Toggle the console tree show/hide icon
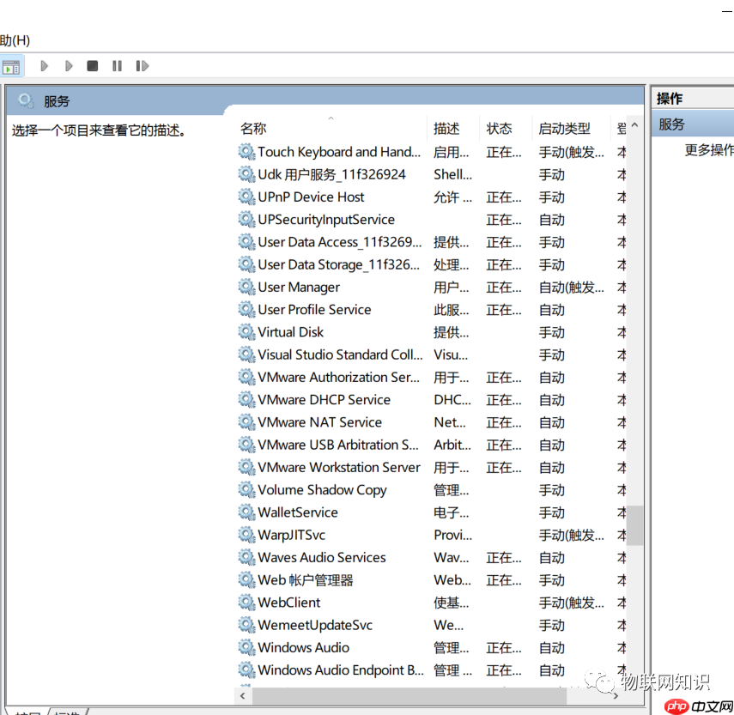The width and height of the screenshot is (734, 715). tap(13, 65)
